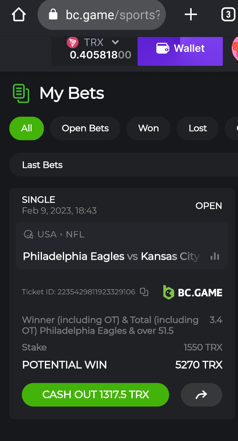Switch to the Open Bets filter
The image size is (238, 441).
(x=85, y=128)
